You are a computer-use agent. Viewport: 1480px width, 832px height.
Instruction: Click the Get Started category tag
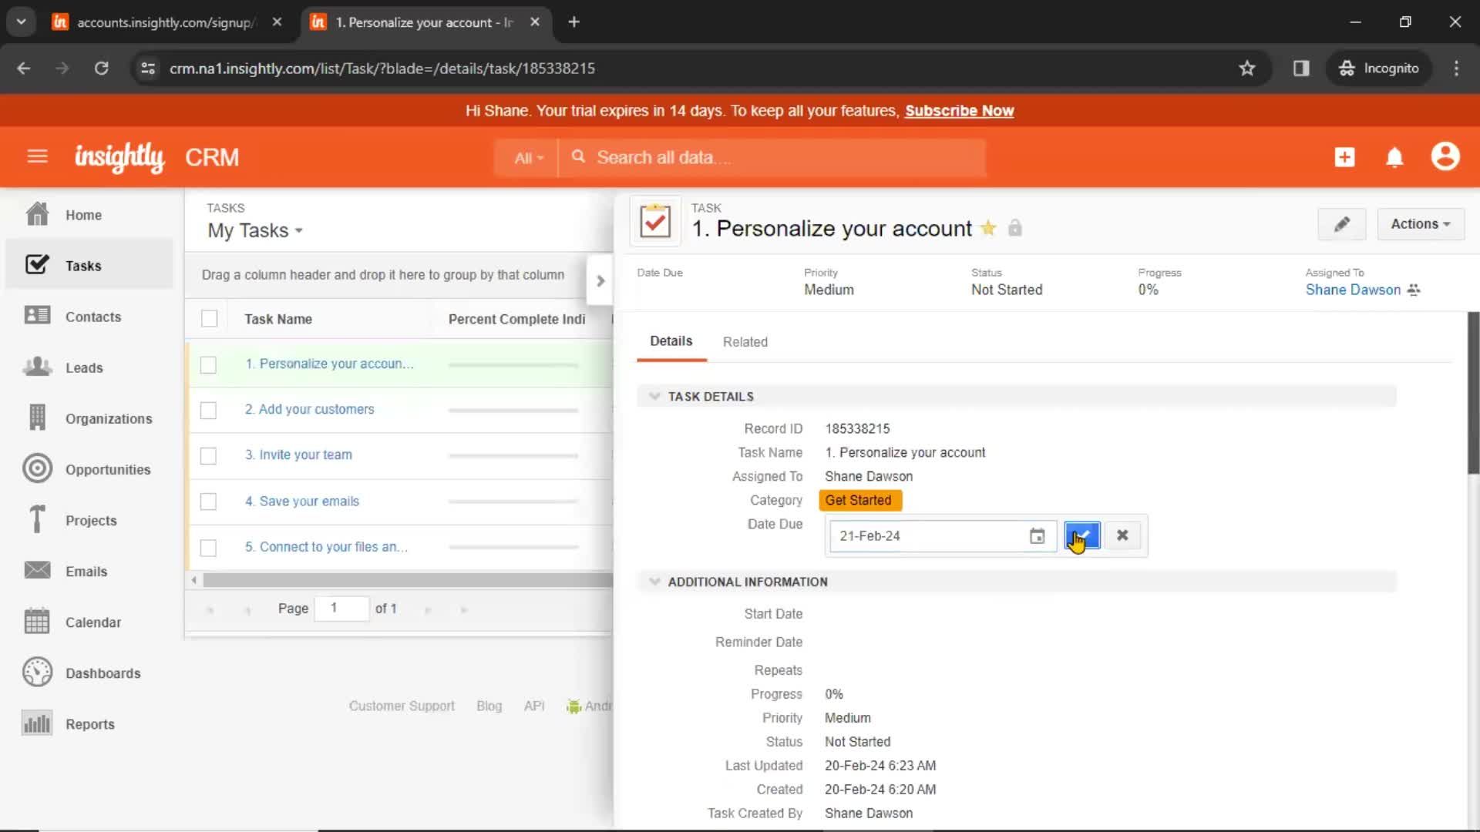pos(859,500)
